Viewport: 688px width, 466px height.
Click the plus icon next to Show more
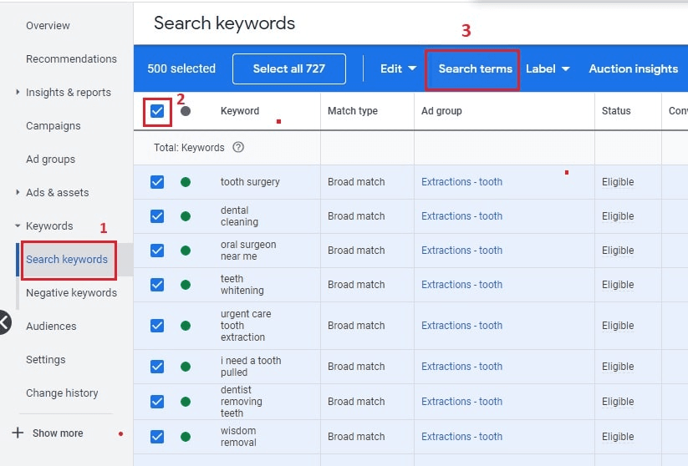[18, 433]
